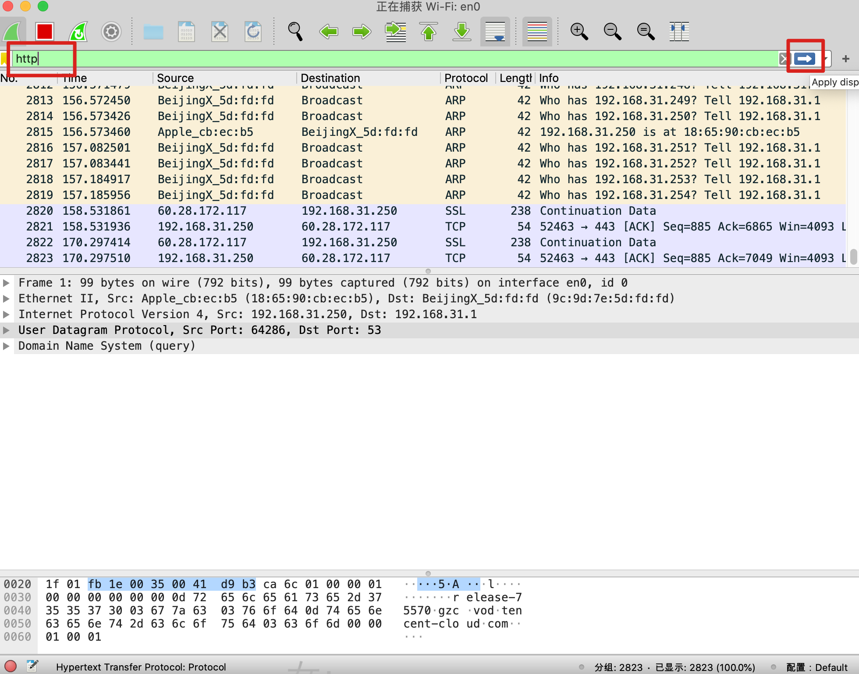Open the capture options dialog
This screenshot has width=859, height=674.
(x=111, y=31)
